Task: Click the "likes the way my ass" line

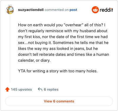Action: (58, 49)
